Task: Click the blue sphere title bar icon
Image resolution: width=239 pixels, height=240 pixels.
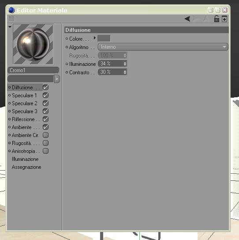Action: pyautogui.click(x=11, y=10)
